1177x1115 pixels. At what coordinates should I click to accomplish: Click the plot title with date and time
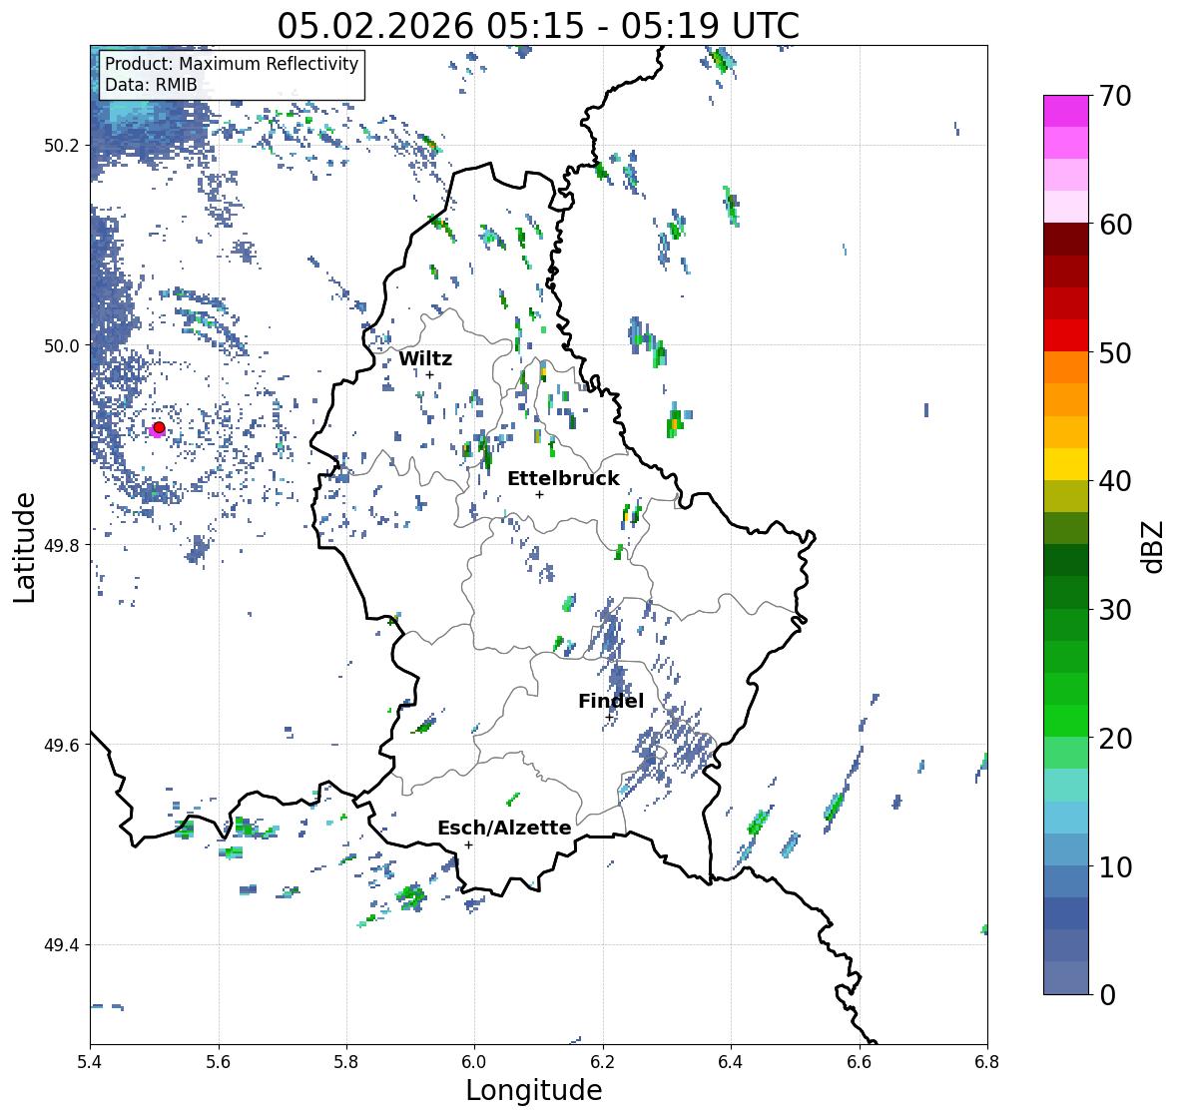[538, 26]
